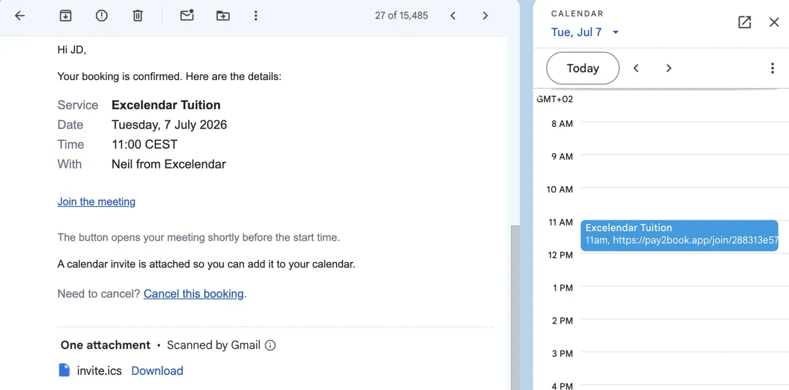Click the 8 AM time label
The image size is (789, 390).
pos(562,123)
